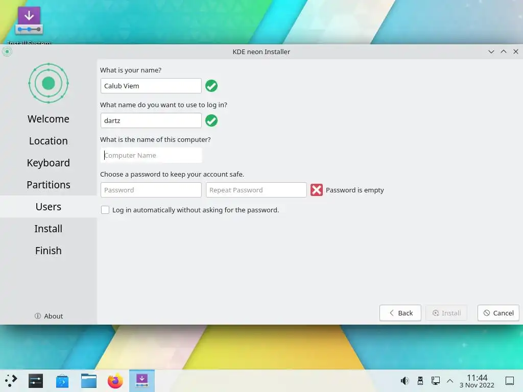Image resolution: width=523 pixels, height=392 pixels.
Task: Go to the Partitions step
Action: pyautogui.click(x=49, y=185)
